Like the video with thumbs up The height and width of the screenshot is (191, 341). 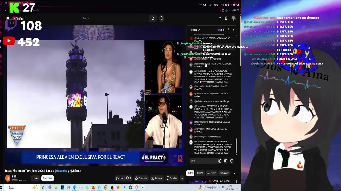[x=119, y=178]
